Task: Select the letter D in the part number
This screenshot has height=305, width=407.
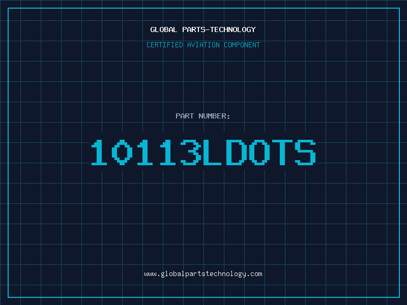Action: click(x=237, y=152)
